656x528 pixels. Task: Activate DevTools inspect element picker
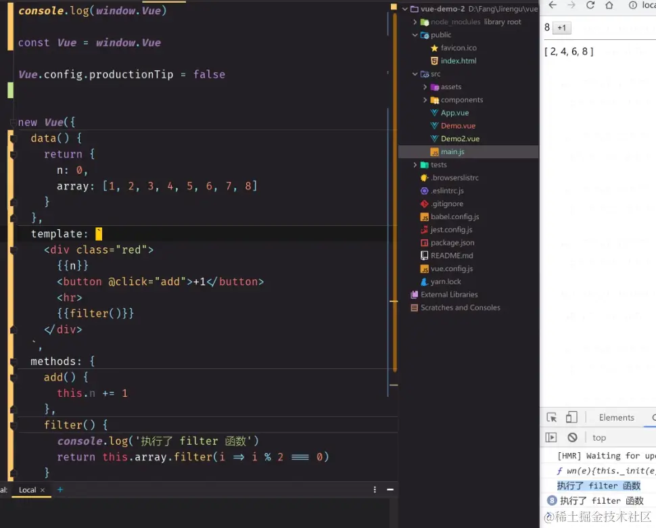coord(552,418)
